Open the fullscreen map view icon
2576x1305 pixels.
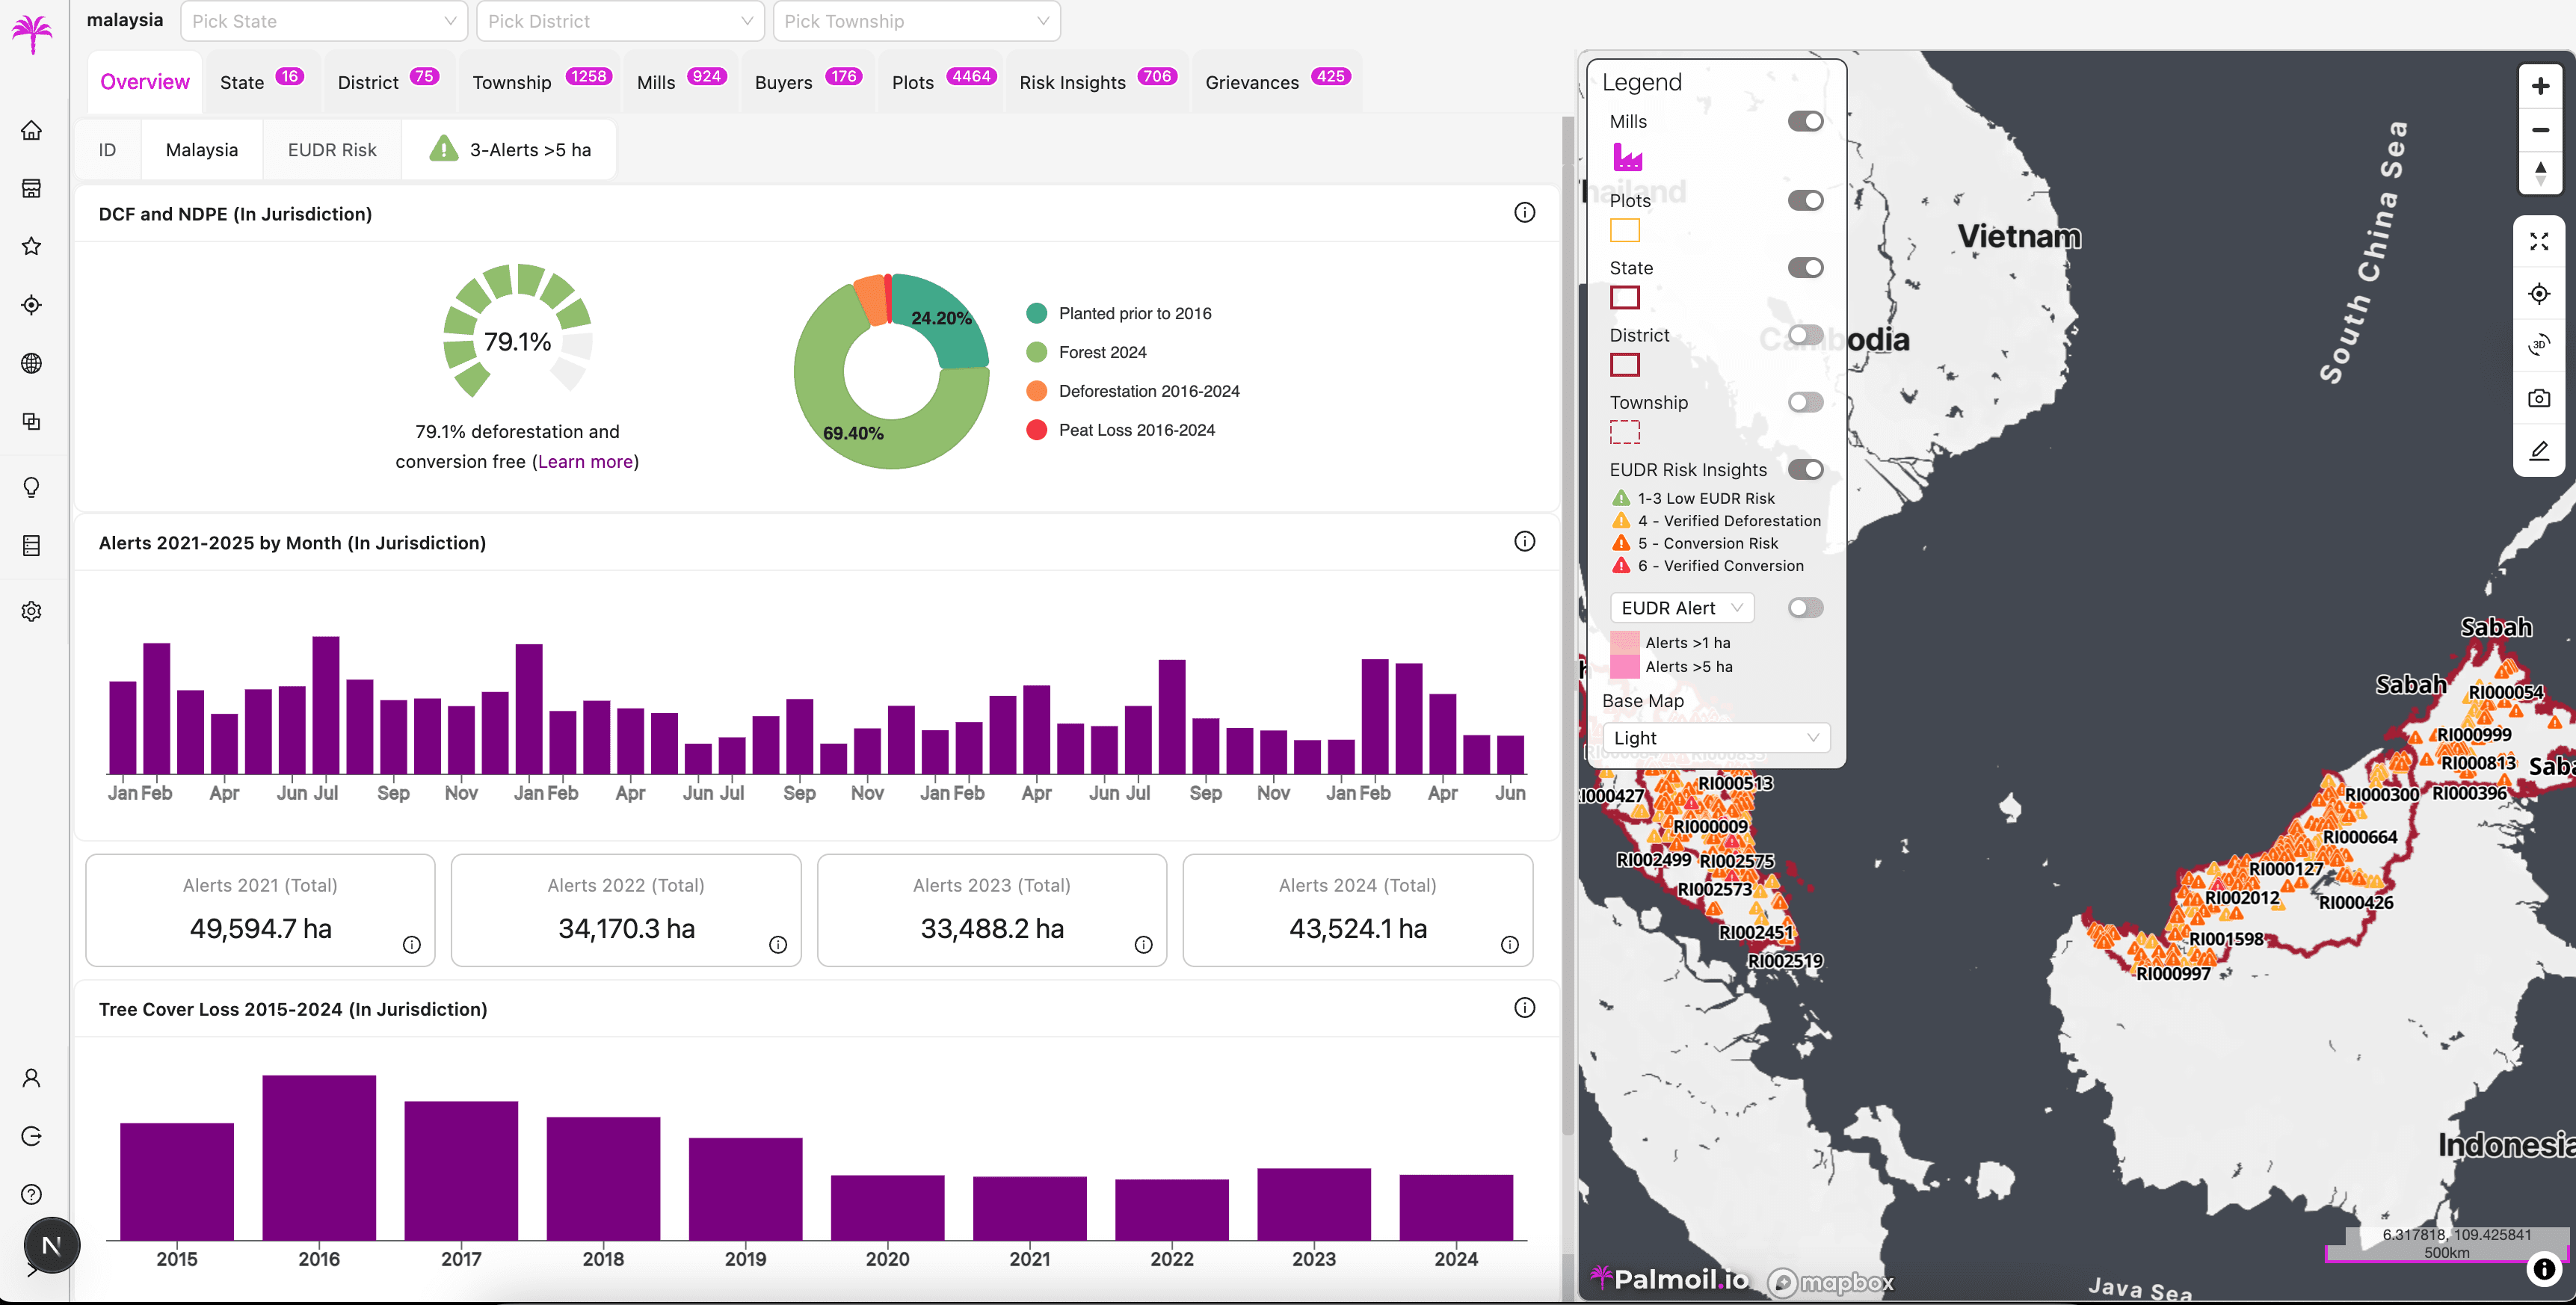pos(2539,241)
